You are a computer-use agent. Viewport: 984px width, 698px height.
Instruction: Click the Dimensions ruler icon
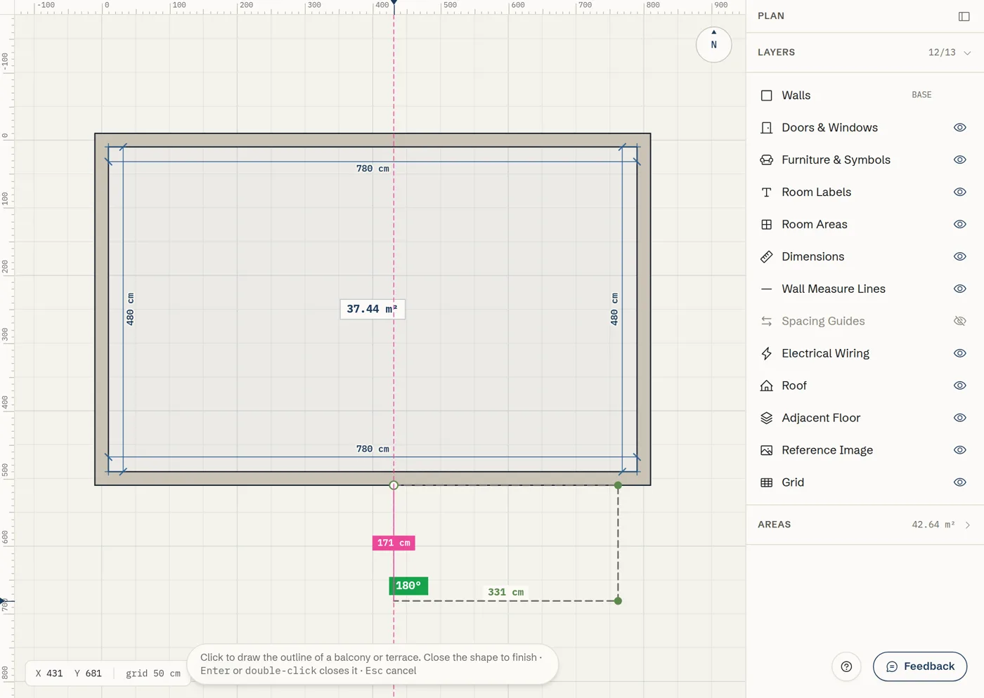[766, 257]
